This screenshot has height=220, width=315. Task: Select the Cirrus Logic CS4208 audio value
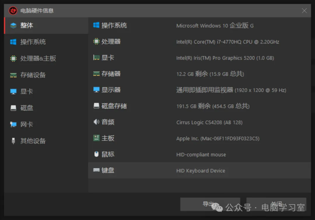click(x=209, y=122)
